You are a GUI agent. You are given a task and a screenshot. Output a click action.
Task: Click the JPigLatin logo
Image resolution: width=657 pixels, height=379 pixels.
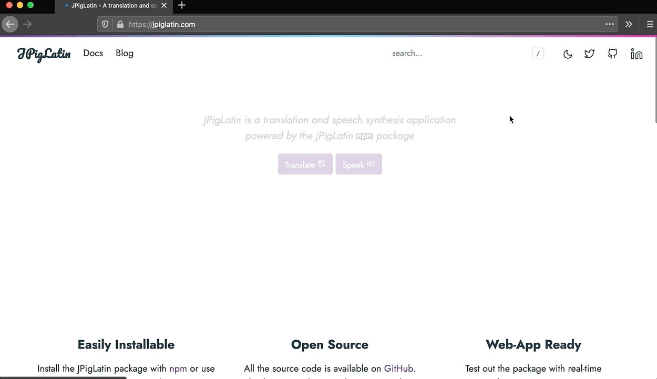click(x=44, y=54)
